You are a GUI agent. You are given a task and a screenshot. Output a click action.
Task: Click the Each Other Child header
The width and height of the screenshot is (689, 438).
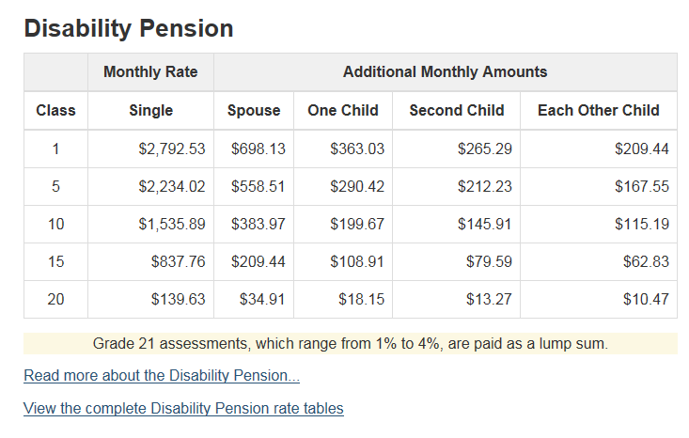(599, 110)
